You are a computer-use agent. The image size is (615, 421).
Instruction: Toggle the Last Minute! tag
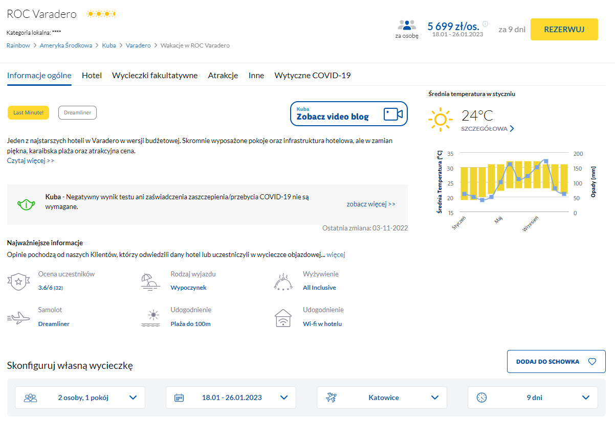click(x=28, y=113)
